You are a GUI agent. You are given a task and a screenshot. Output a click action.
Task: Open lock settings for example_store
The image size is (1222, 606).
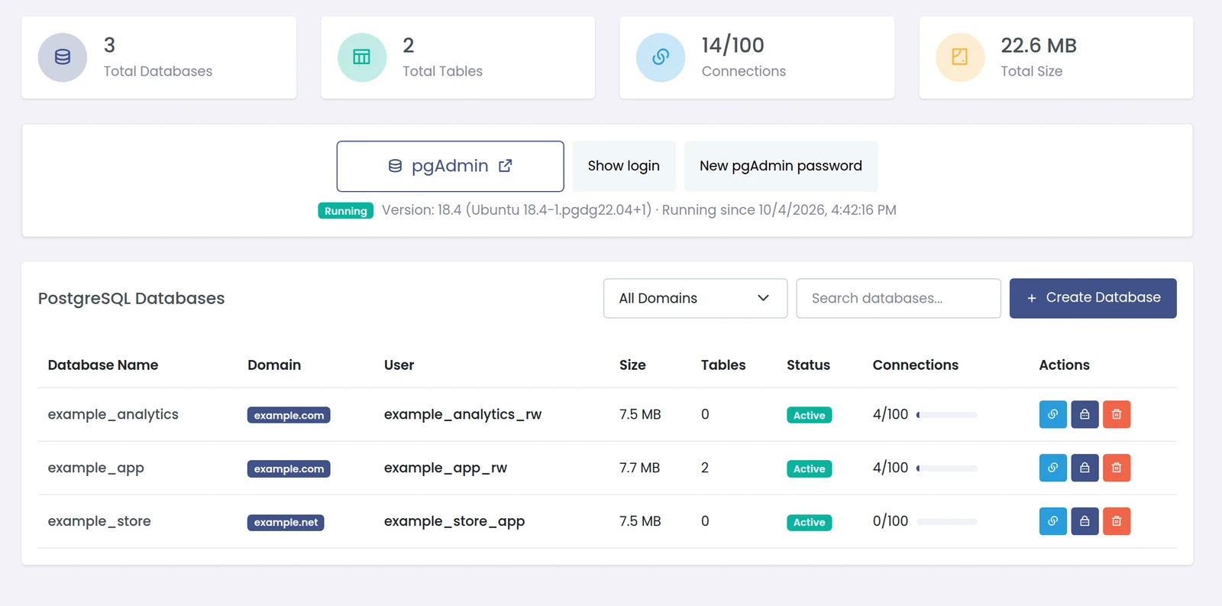coord(1085,521)
